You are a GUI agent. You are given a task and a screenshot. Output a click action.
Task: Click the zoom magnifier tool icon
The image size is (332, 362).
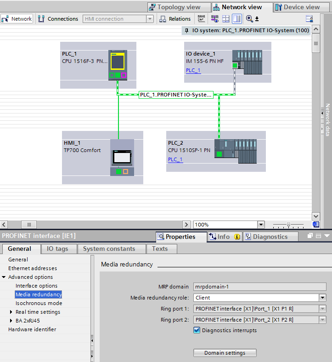coord(249,19)
